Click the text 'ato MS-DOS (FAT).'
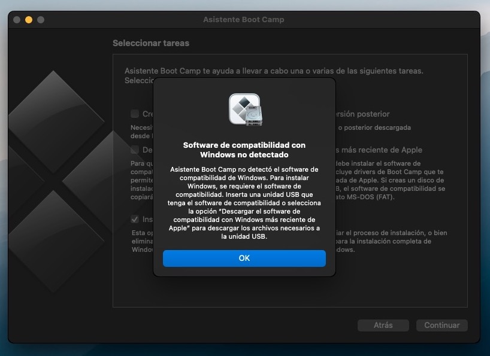The width and height of the screenshot is (490, 356). [x=365, y=197]
